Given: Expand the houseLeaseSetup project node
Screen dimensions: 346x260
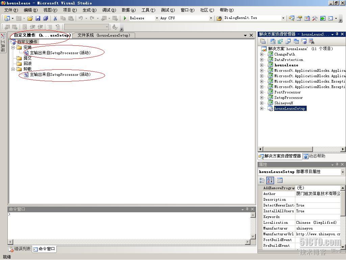Looking at the screenshot, I should (262, 108).
